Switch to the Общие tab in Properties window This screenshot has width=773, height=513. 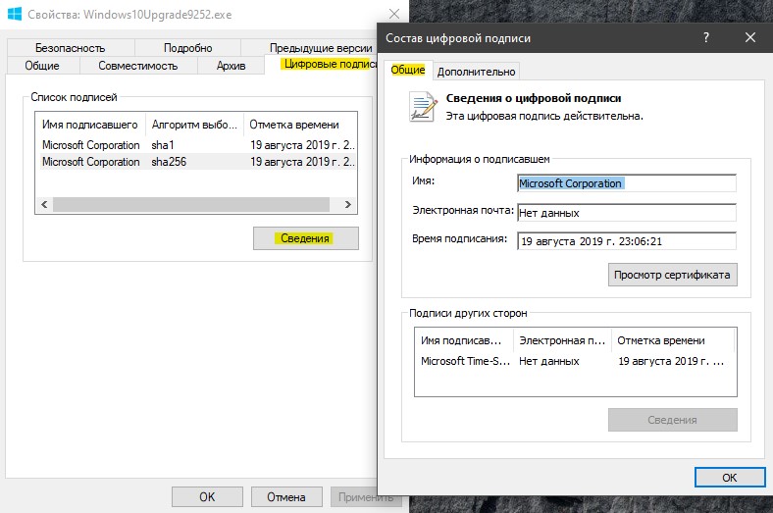click(x=42, y=66)
